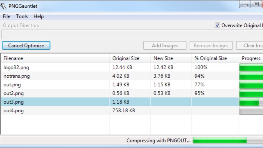The image size is (263, 148).
Task: Click the 77% value for out.png
Action: (x=199, y=85)
